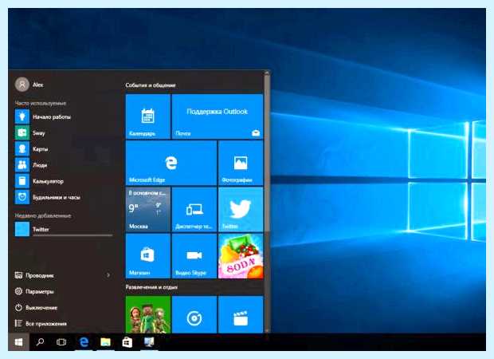The width and height of the screenshot is (494, 359).
Task: Launch the Microsoft Edge tile
Action: 171,163
